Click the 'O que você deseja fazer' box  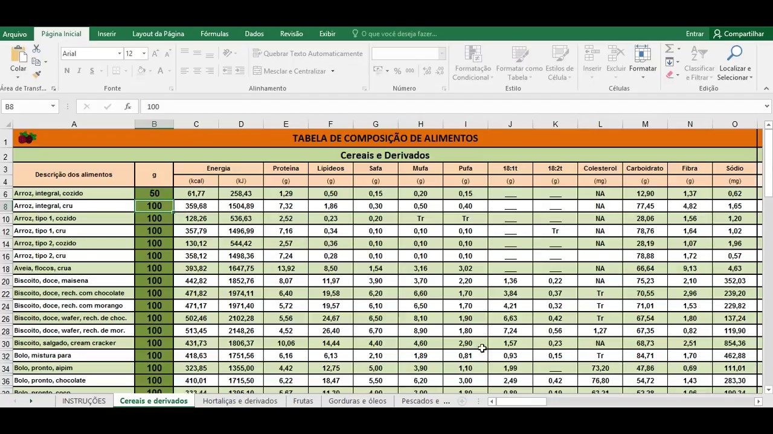(x=394, y=34)
